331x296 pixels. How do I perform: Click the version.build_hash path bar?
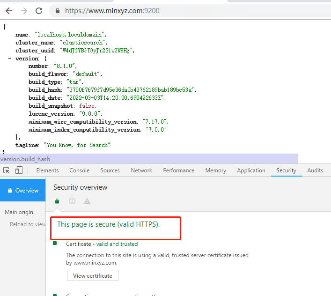tap(149, 159)
